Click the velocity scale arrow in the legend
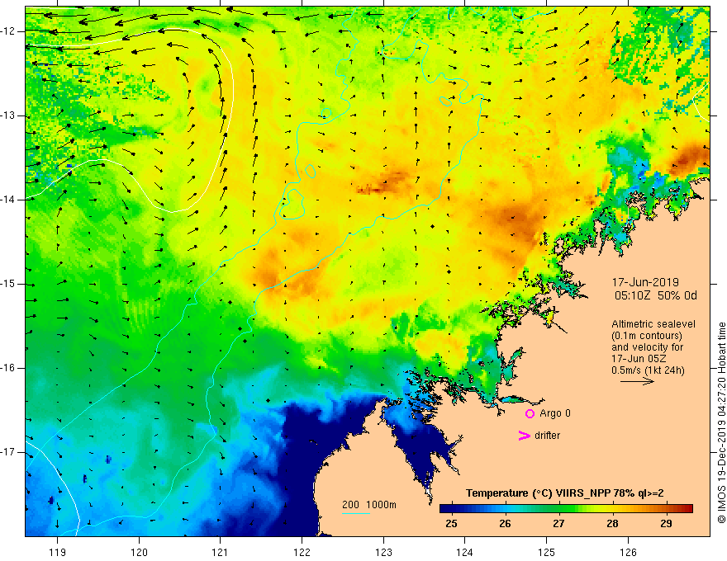The width and height of the screenshot is (727, 561). [637, 381]
